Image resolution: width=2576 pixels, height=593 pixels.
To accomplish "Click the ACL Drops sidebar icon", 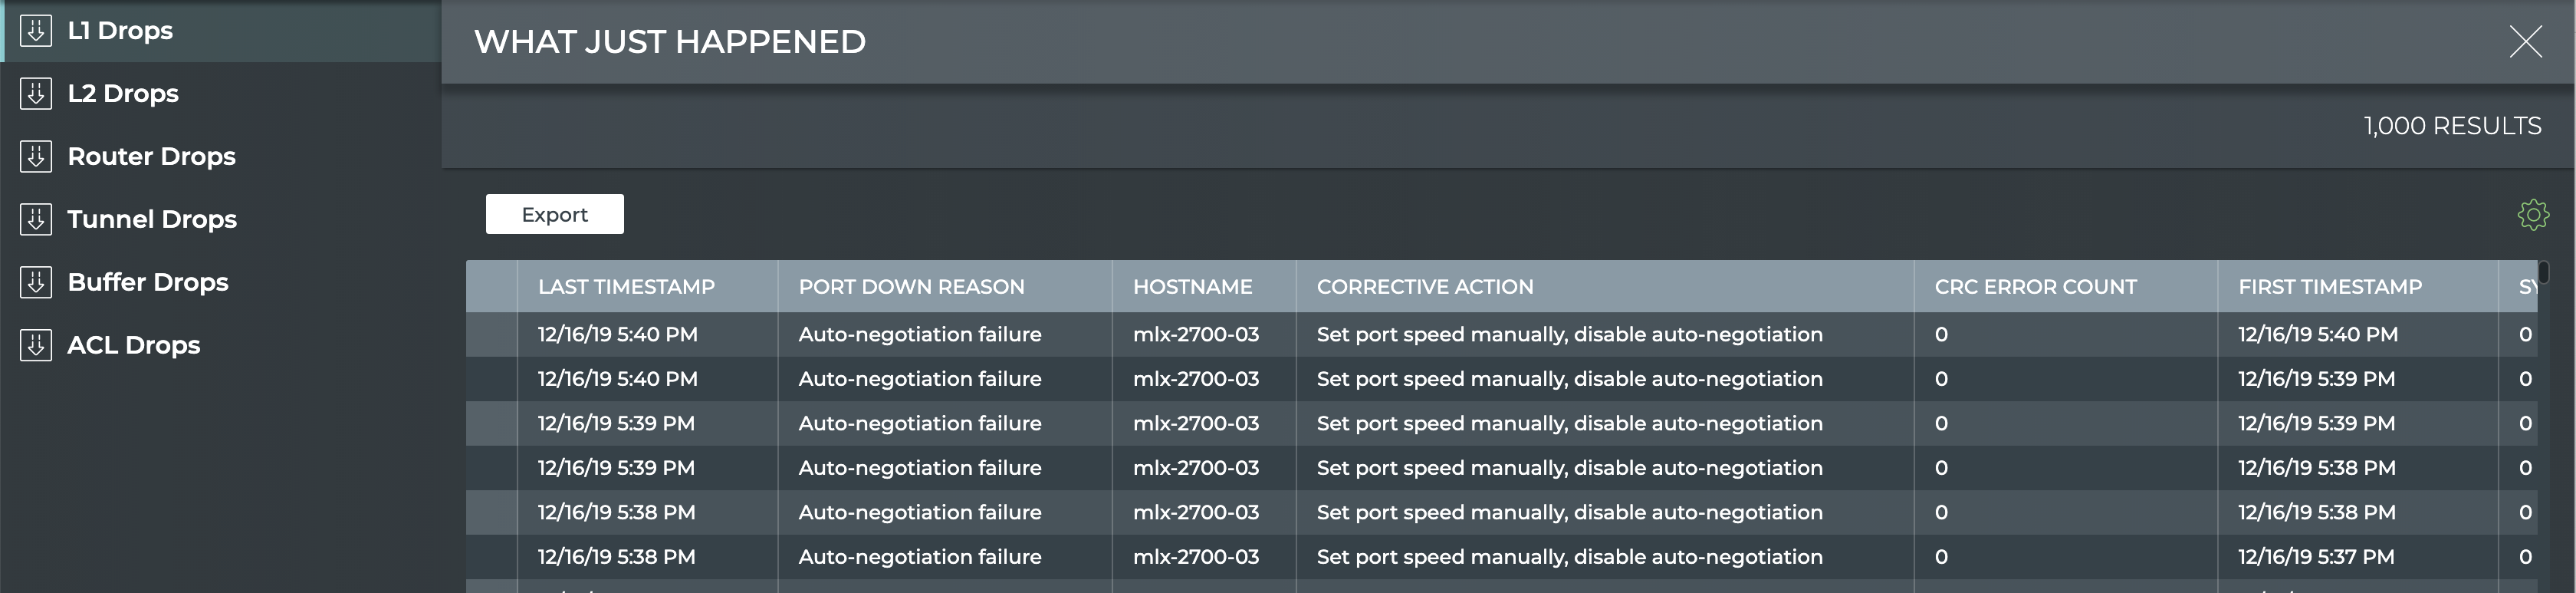I will pyautogui.click(x=36, y=346).
